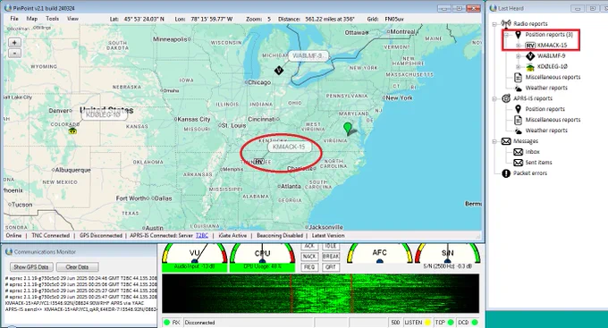The height and width of the screenshot is (328, 608).
Task: Click the Last Heard window icon
Action: click(x=494, y=8)
